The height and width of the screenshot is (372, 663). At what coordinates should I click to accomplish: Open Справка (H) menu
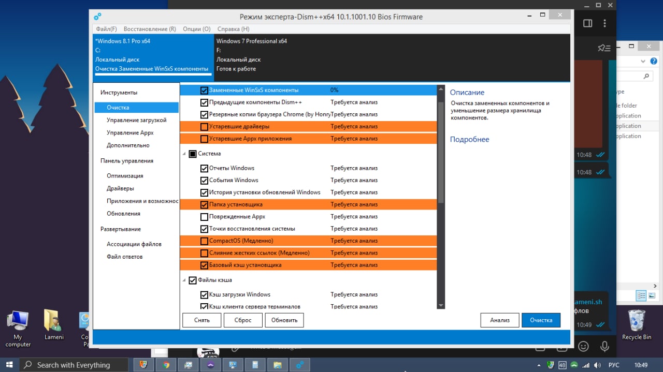pos(233,29)
